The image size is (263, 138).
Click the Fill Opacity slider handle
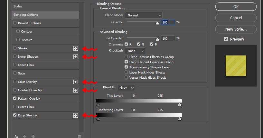(x=157, y=39)
